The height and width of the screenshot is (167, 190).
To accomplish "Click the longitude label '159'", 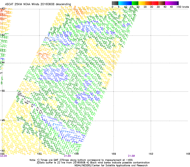I will click(114, 154).
